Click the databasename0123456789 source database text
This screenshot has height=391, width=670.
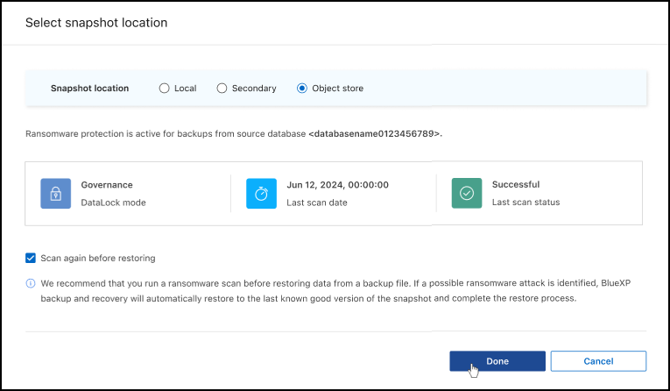coord(375,134)
